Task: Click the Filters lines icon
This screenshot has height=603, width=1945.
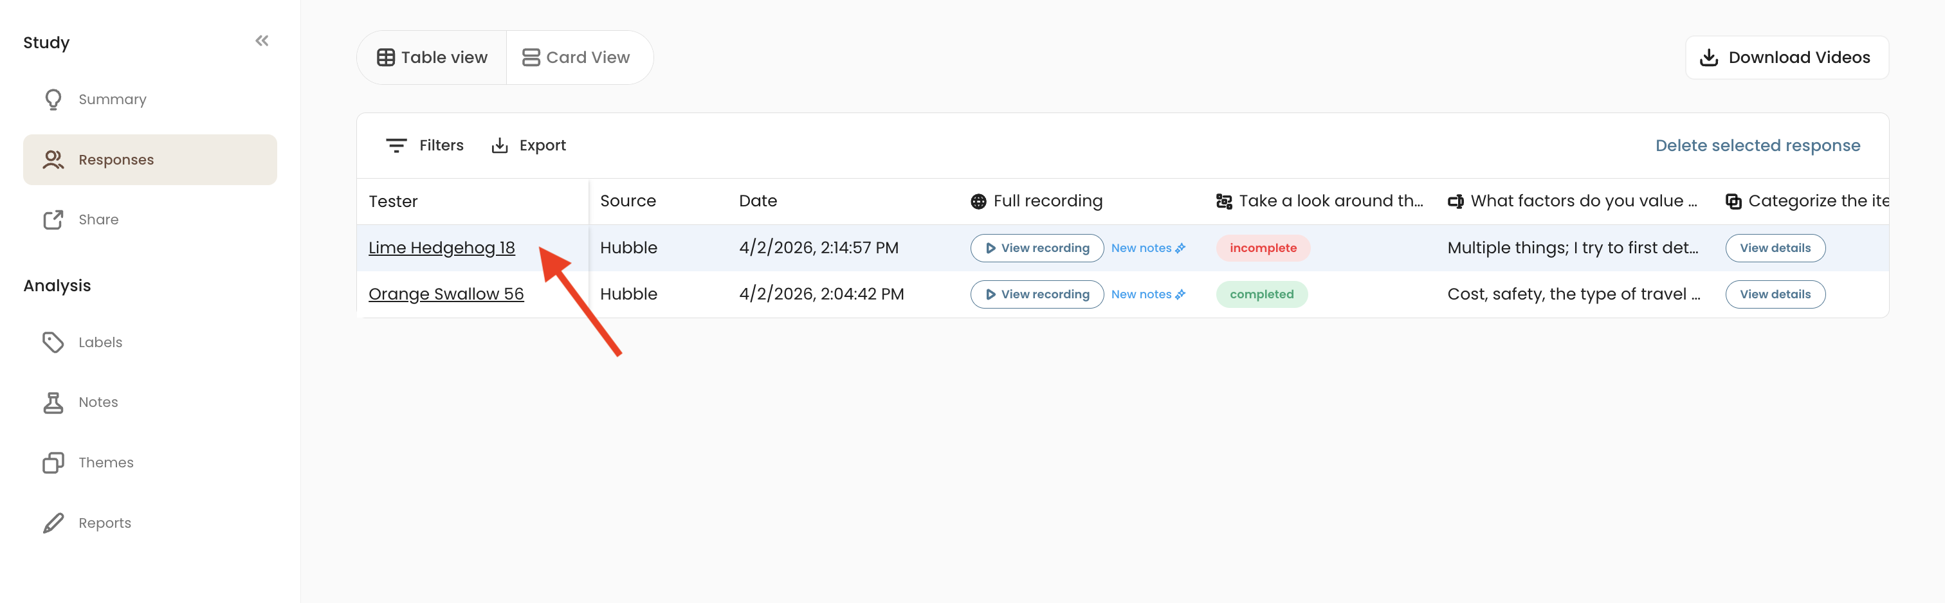Action: pyautogui.click(x=396, y=146)
